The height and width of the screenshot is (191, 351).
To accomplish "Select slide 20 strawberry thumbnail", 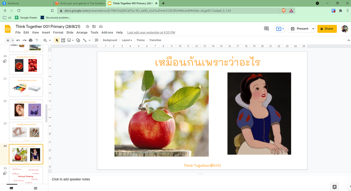I will (x=26, y=64).
